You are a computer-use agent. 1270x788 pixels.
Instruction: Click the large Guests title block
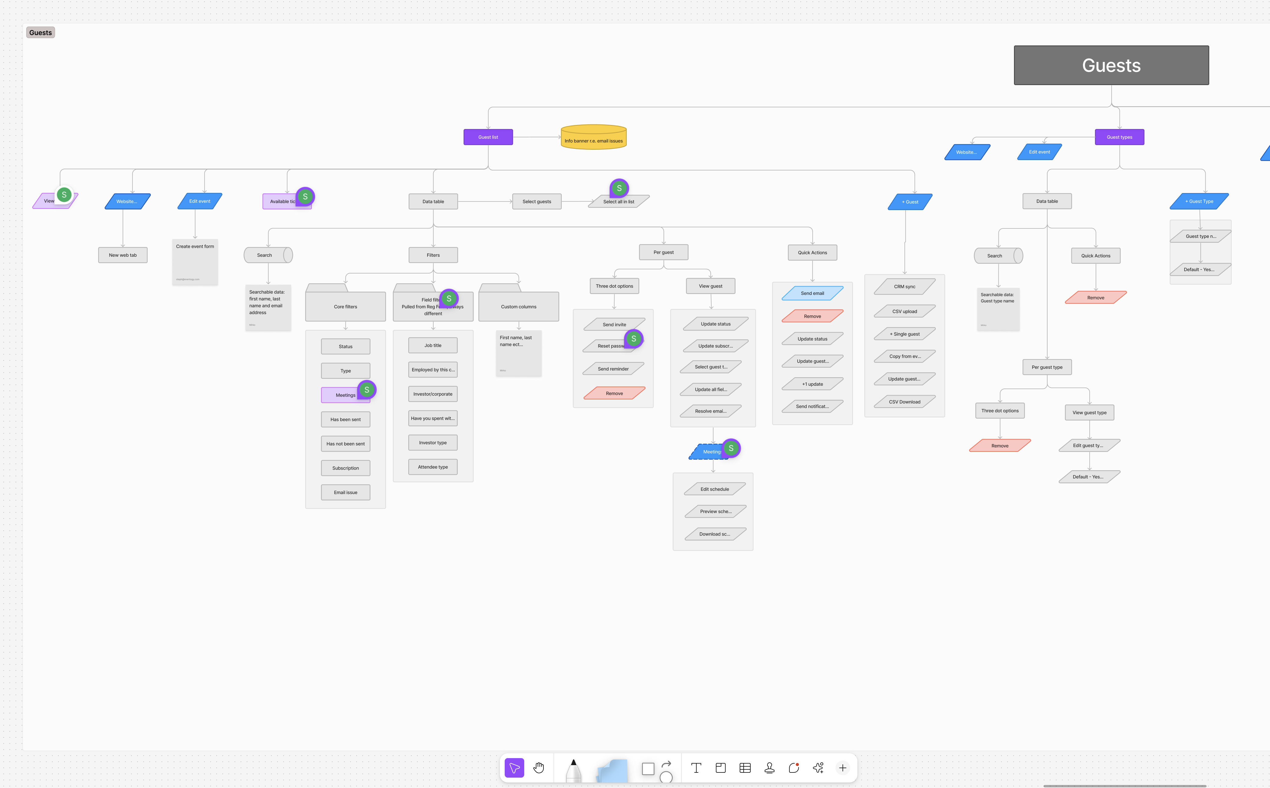(x=1111, y=65)
